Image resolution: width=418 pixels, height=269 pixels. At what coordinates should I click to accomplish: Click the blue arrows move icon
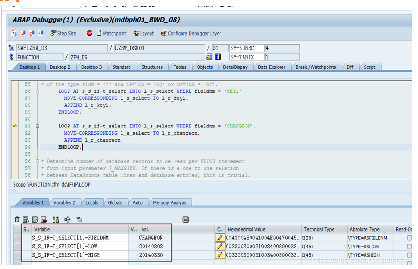tap(68, 219)
